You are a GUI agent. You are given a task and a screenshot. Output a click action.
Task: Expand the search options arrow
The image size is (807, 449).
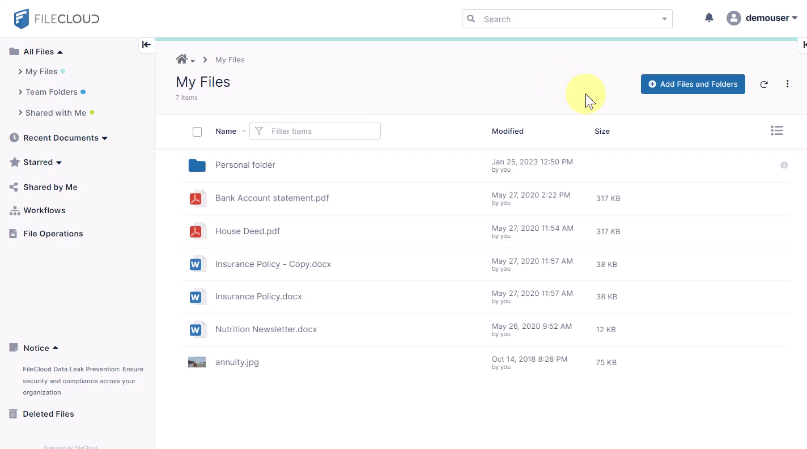[x=664, y=19]
